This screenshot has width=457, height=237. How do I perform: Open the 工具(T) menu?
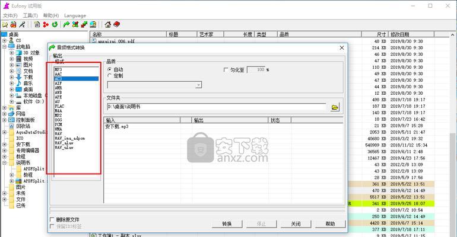click(30, 15)
